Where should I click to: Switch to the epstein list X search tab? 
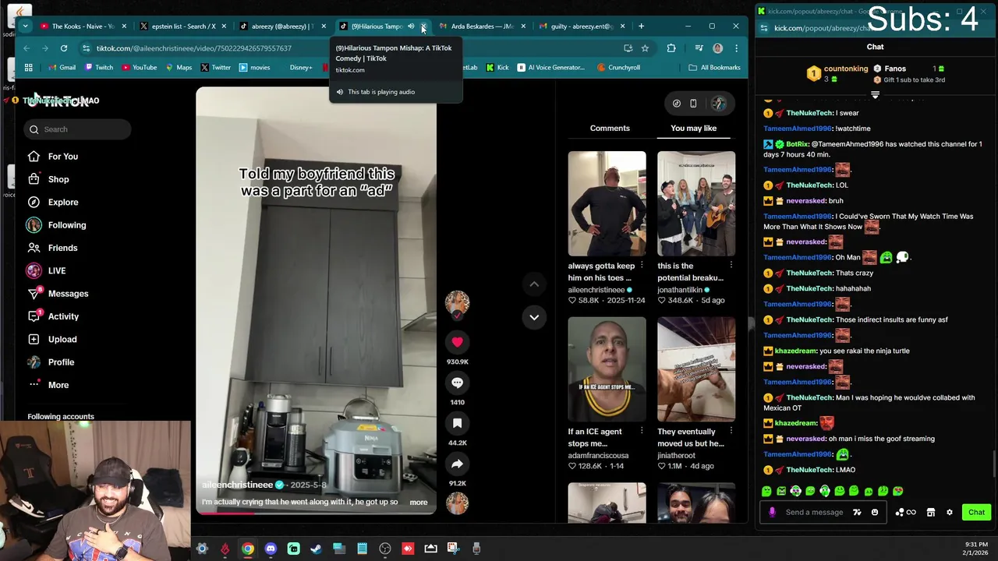[183, 26]
